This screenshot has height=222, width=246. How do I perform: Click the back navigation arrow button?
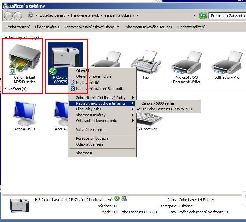8,16
